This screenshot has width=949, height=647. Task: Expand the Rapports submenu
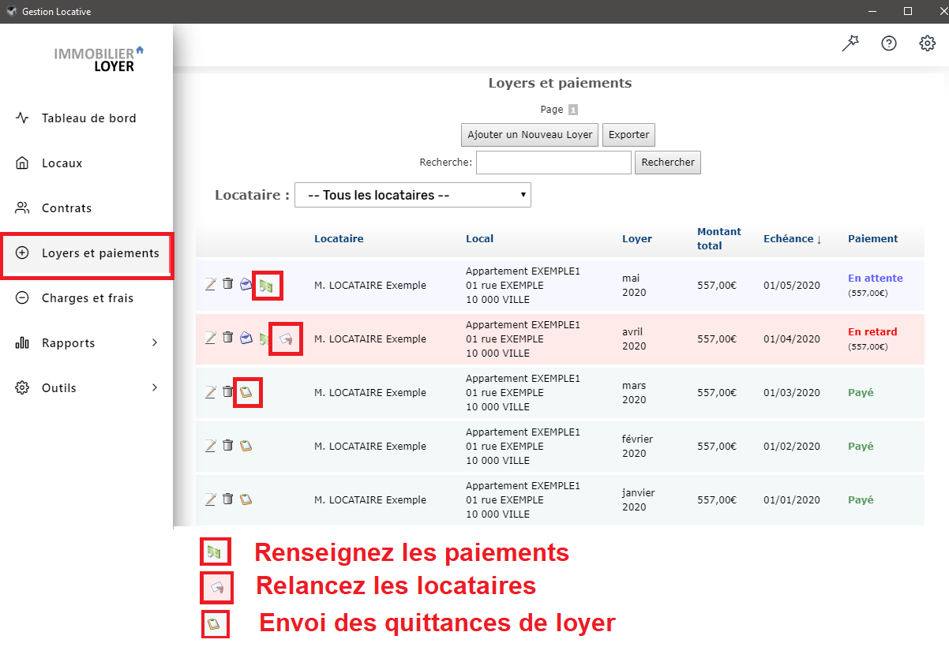coord(87,343)
